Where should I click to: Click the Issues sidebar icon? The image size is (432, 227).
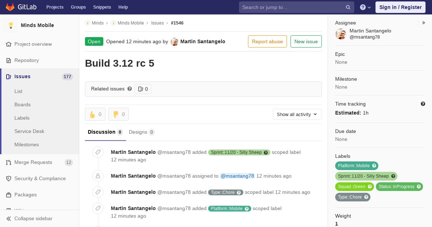click(x=9, y=76)
